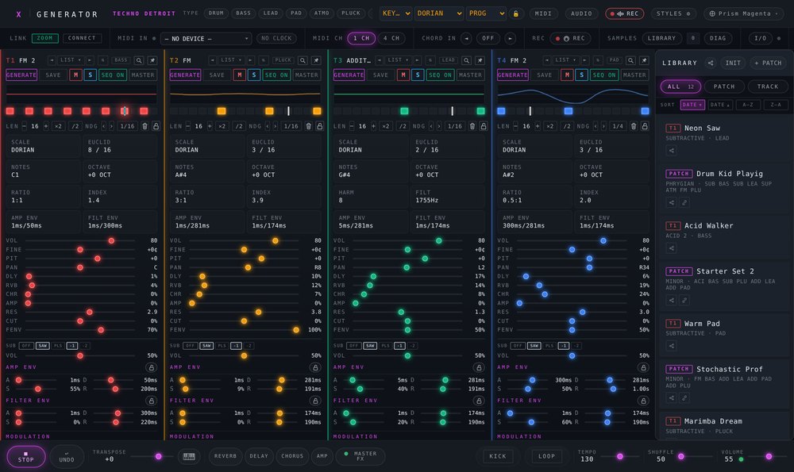Lock the T2 sequence with the padlock icon
The height and width of the screenshot is (472, 794).
tap(319, 126)
